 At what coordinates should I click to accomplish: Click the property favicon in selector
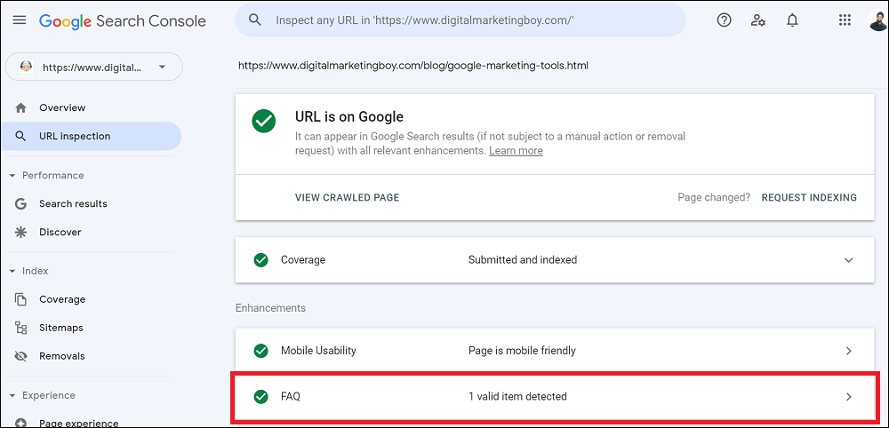[26, 67]
